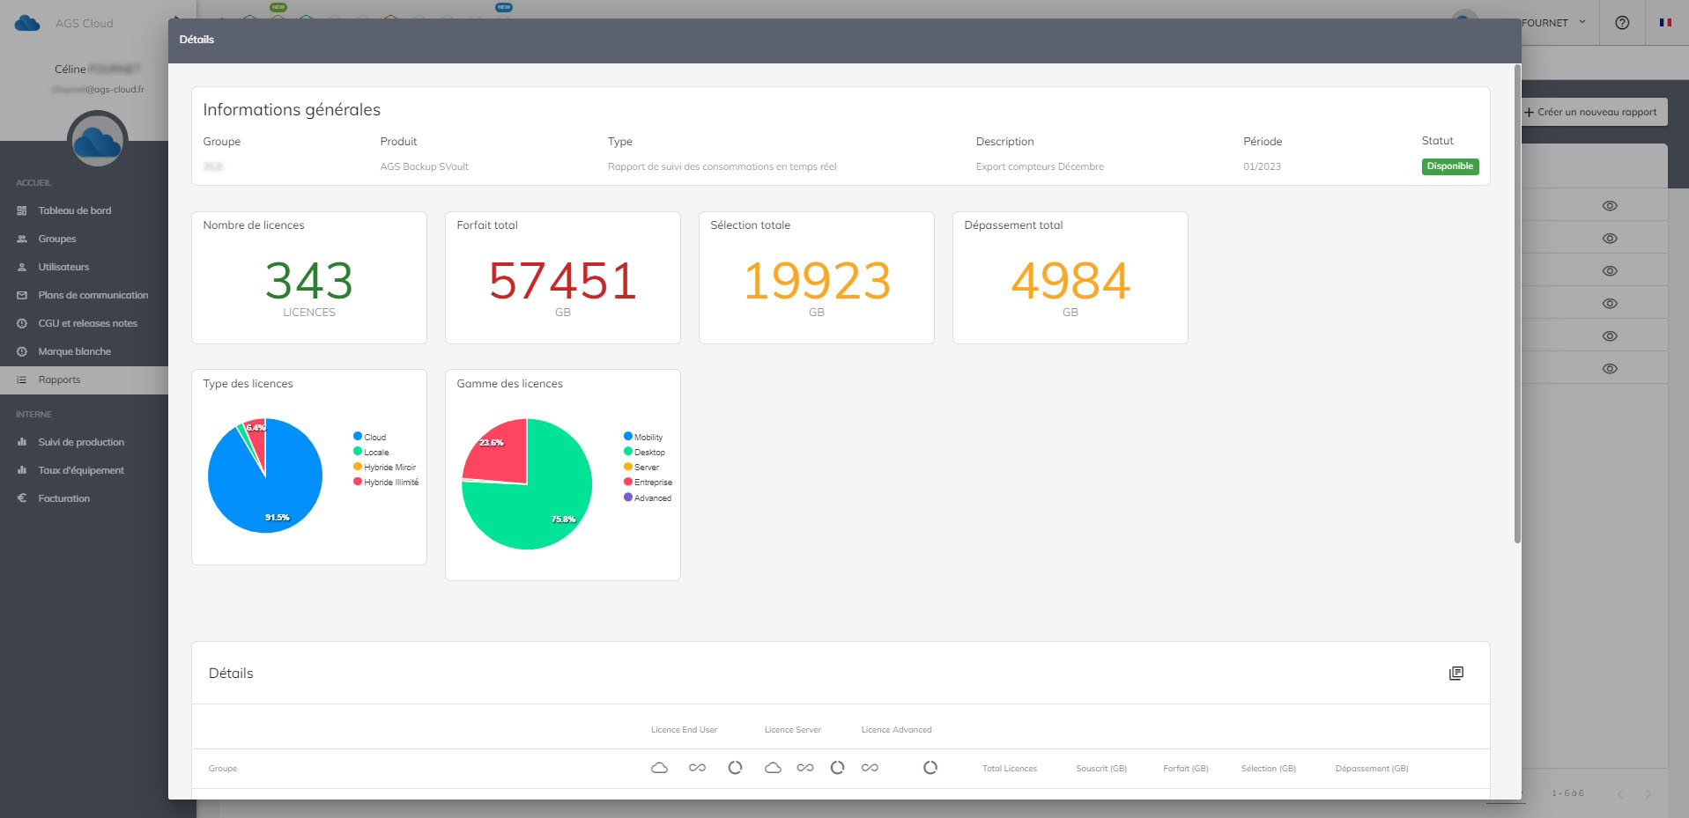Toggle Mobility in Gamme des licences legend
1689x818 pixels.
tap(643, 437)
